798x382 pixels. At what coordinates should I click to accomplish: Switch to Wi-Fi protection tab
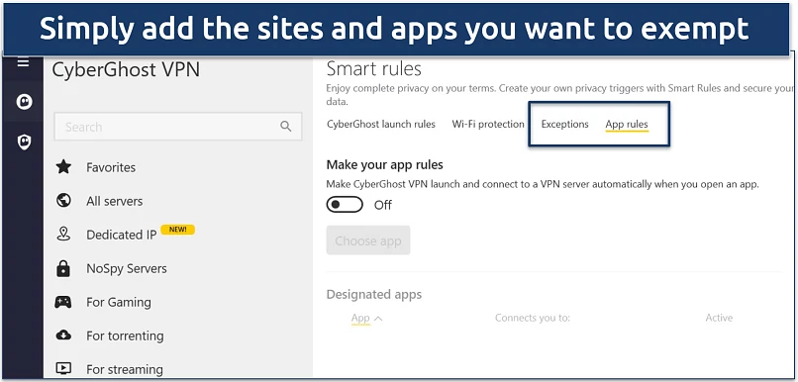point(488,124)
